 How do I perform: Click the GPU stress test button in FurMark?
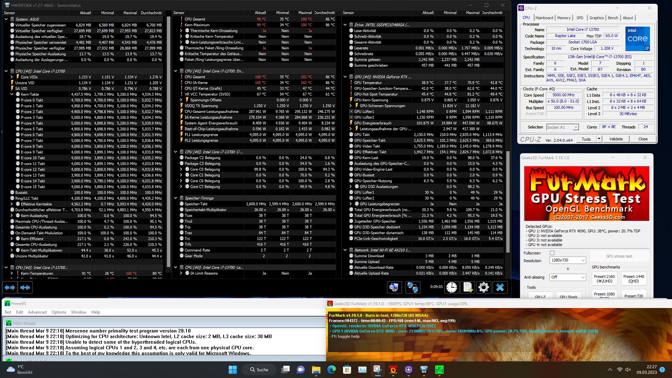619,256
